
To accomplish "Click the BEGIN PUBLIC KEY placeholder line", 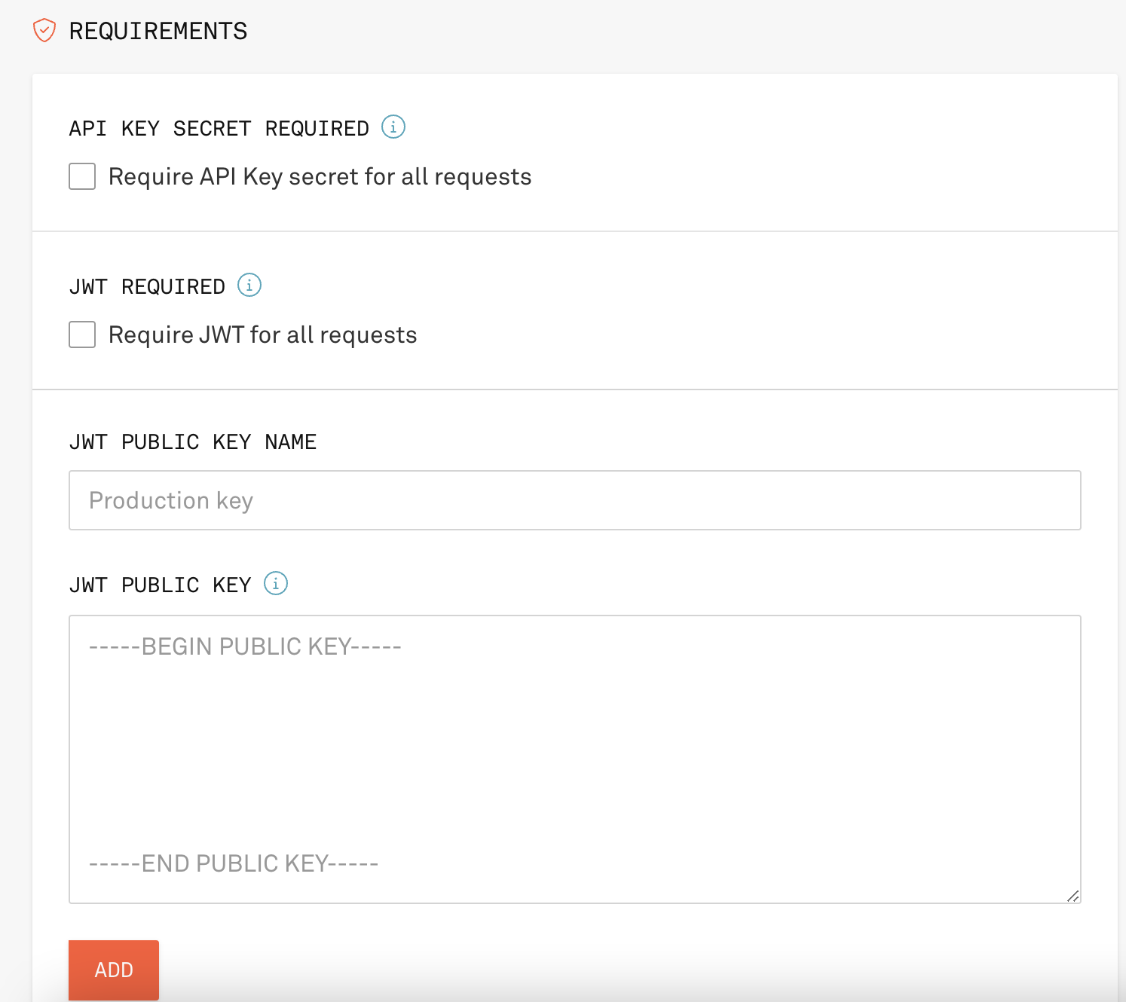I will coord(245,646).
